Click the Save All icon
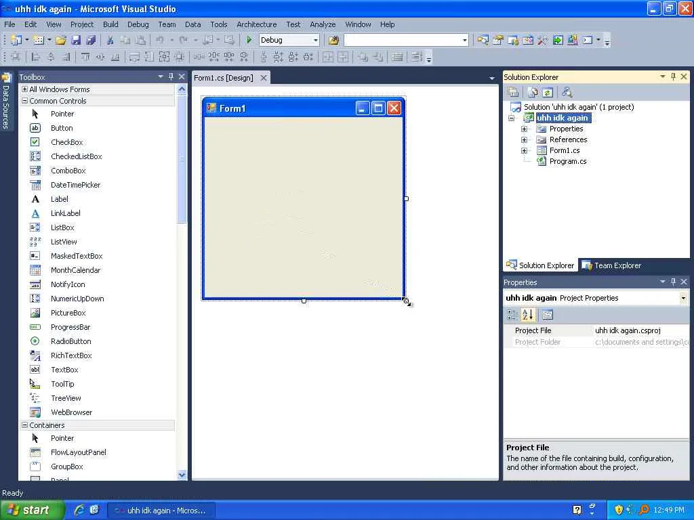This screenshot has width=694, height=520. tap(91, 40)
